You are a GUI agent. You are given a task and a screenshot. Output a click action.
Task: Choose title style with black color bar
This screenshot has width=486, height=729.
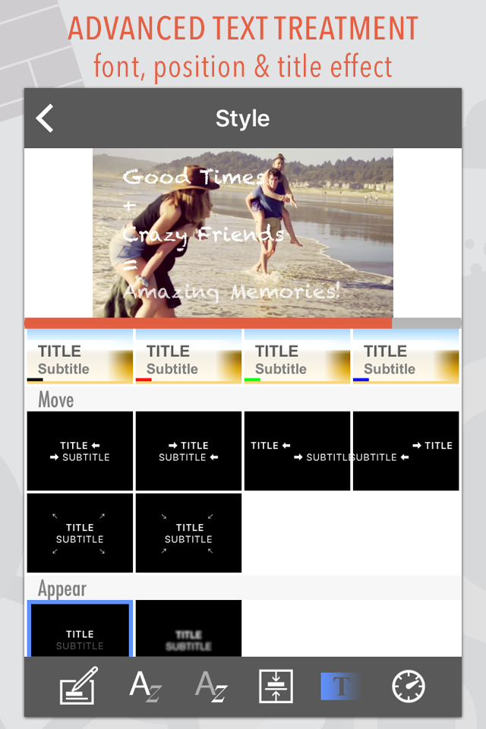click(80, 356)
